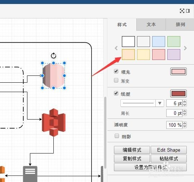Open the 排列 tab
Image resolution: width=194 pixels, height=182 pixels.
(x=180, y=25)
